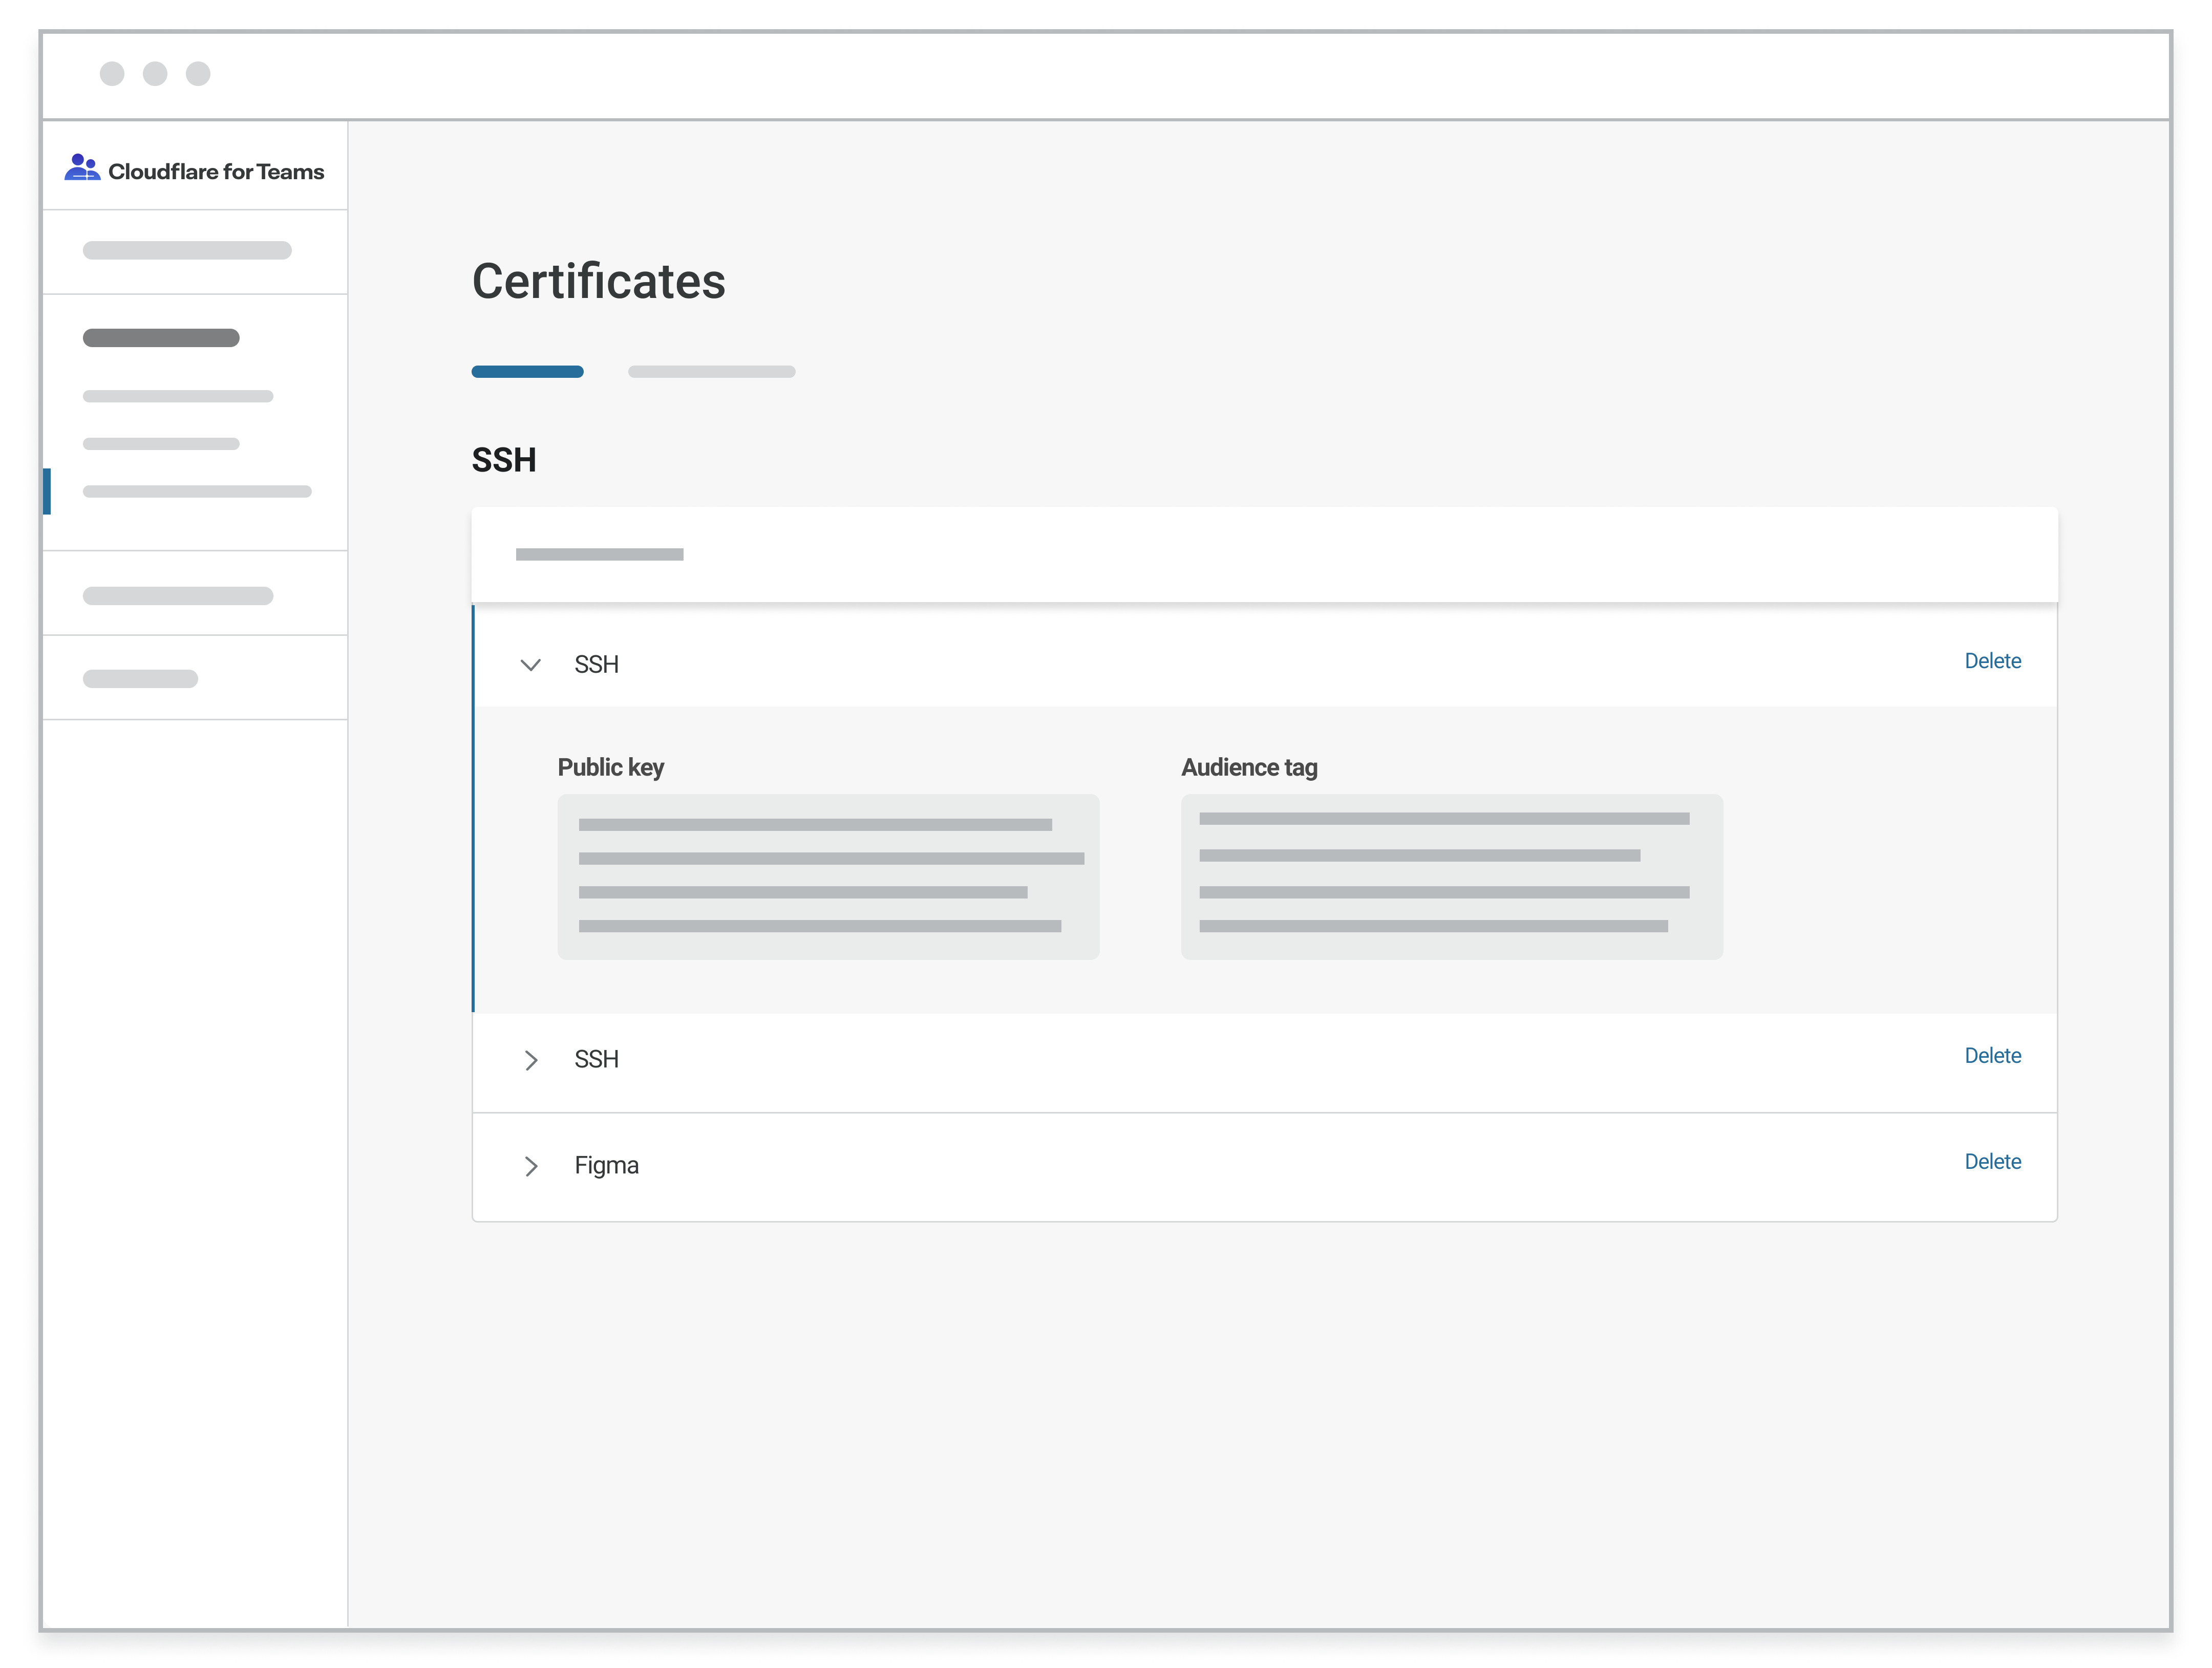Viewport: 2212px width, 1668px height.
Task: Select the active blue Certificates tab
Action: click(x=527, y=372)
